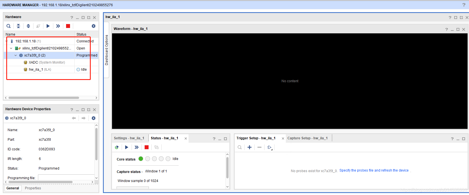Click the auto-connect target icon
The width and height of the screenshot is (469, 195).
point(38,26)
